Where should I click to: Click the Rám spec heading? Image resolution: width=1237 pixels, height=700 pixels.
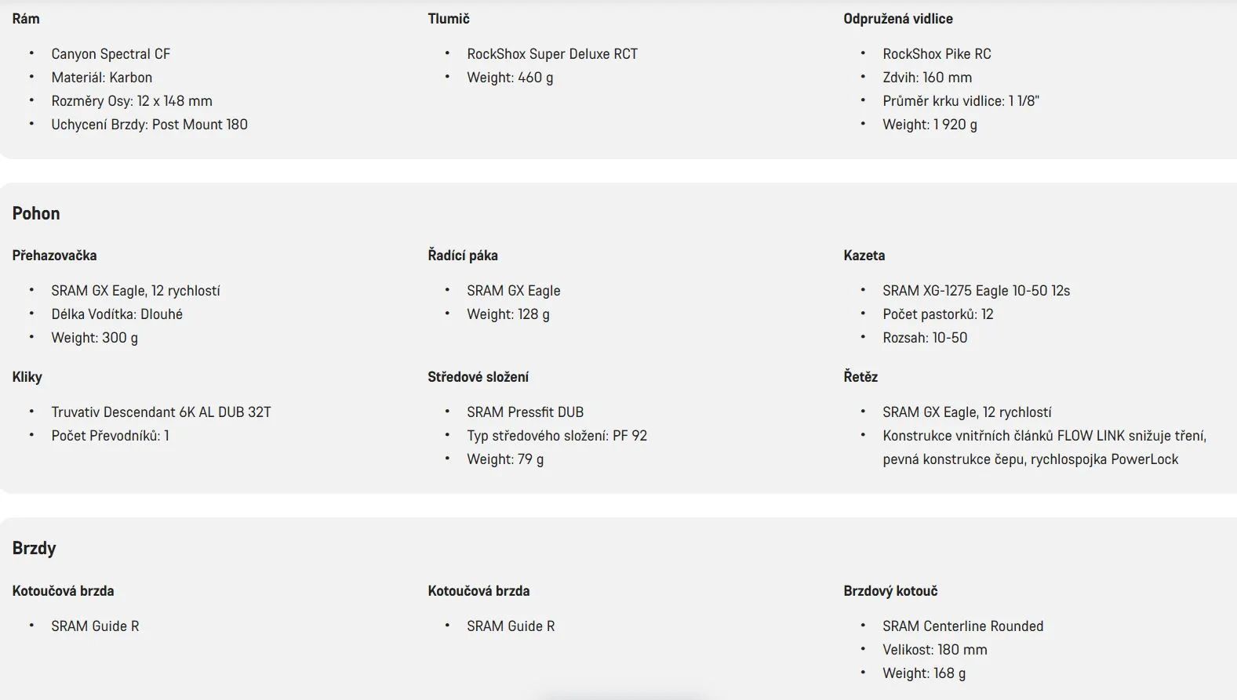pyautogui.click(x=26, y=19)
